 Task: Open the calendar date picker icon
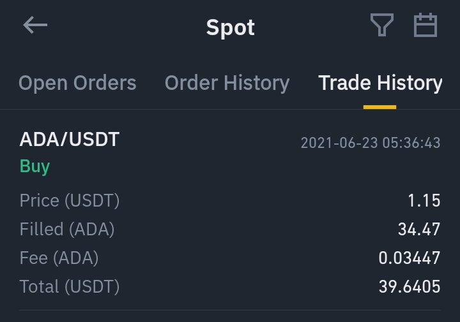click(x=425, y=25)
